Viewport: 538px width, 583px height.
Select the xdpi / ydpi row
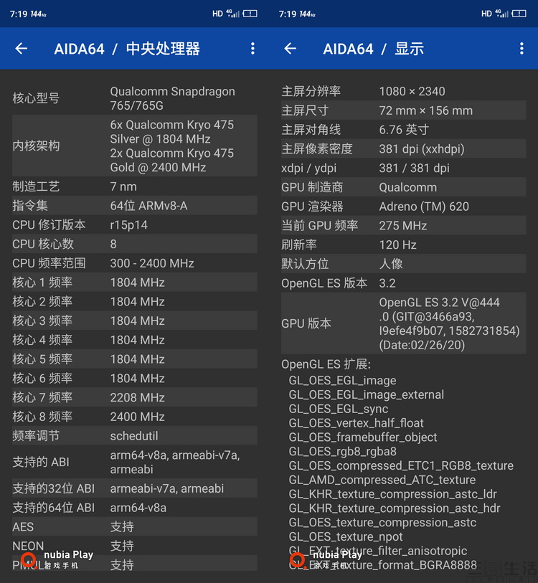404,168
